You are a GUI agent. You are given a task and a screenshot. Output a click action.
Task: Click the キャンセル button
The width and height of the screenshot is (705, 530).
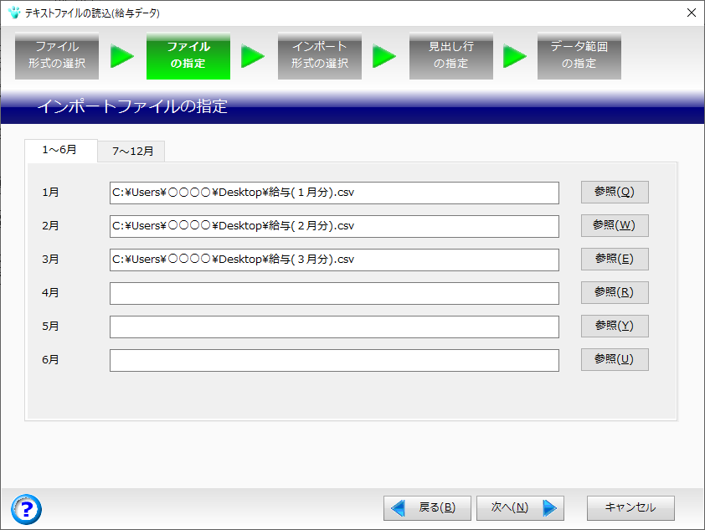[630, 507]
